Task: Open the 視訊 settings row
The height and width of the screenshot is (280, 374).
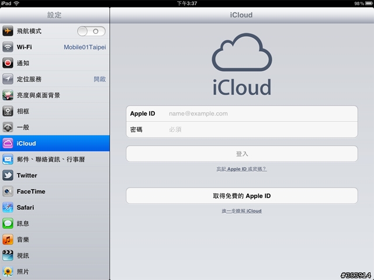Action: (x=54, y=256)
